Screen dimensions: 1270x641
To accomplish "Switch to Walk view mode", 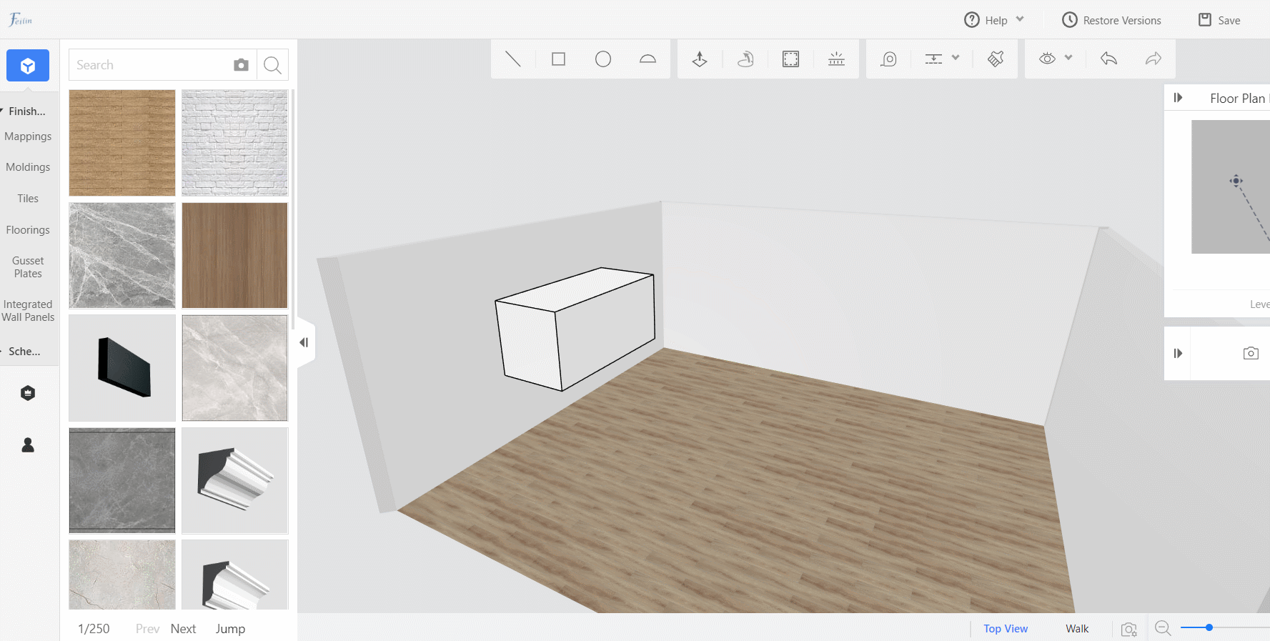I will (1076, 629).
